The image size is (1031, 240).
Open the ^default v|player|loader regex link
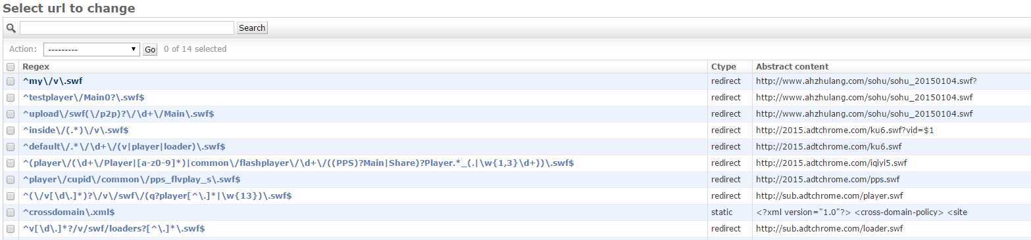[x=124, y=146]
